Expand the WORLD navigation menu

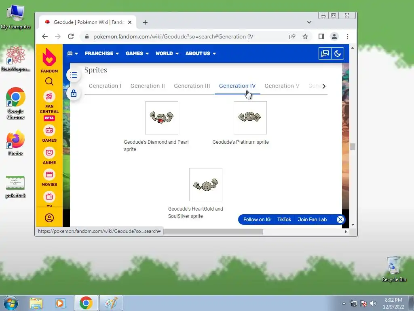pos(167,53)
